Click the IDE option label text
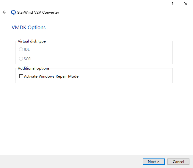This screenshot has width=193, height=168. pyautogui.click(x=27, y=49)
